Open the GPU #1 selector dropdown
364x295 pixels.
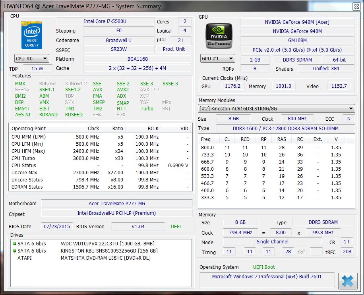[217, 59]
